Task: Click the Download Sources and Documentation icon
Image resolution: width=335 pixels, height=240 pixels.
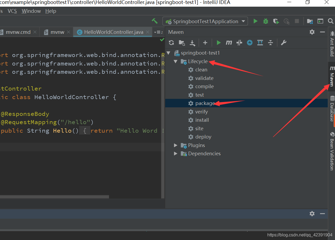Action: (x=192, y=43)
